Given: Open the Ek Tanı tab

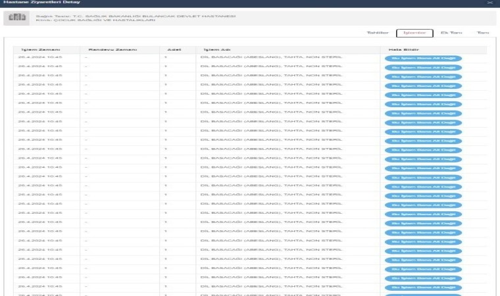Looking at the screenshot, I should click(x=451, y=32).
